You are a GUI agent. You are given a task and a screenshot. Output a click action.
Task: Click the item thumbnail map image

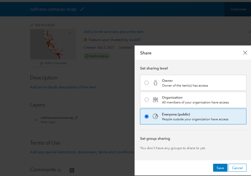click(53, 44)
